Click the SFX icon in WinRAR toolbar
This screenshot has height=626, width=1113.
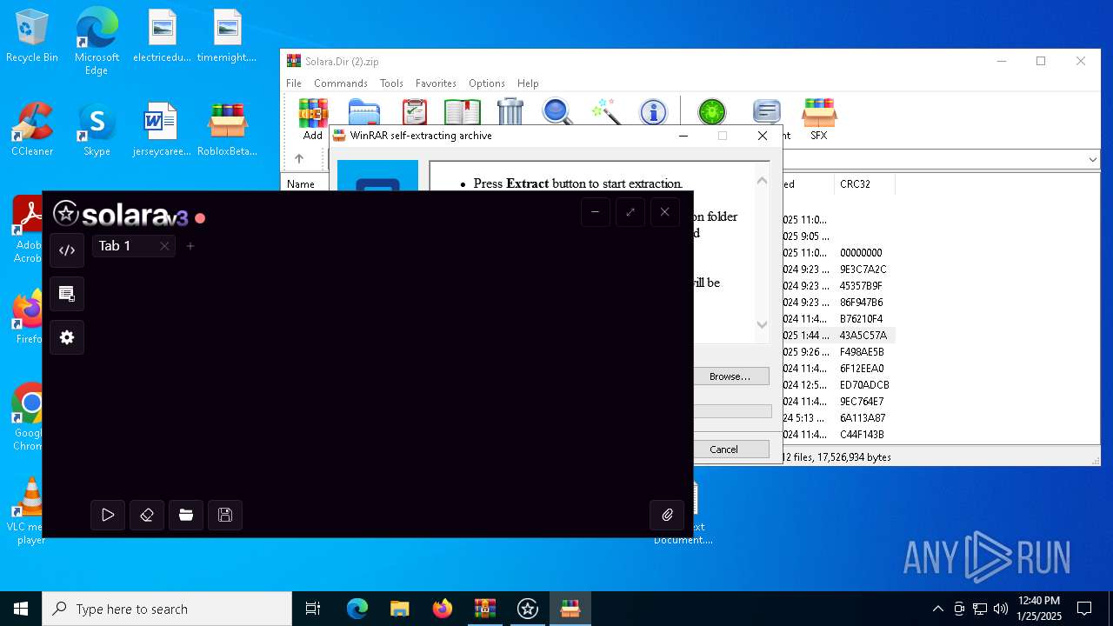819,119
